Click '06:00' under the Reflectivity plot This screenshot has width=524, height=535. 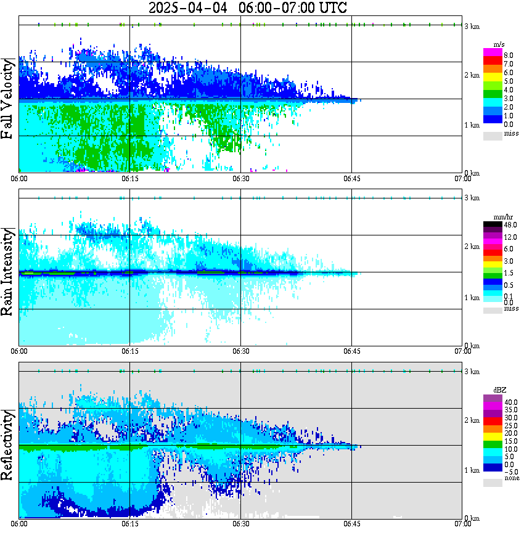click(x=19, y=524)
